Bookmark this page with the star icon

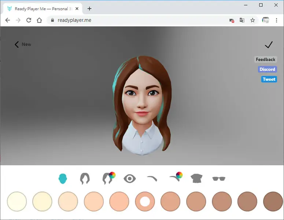(x=252, y=20)
